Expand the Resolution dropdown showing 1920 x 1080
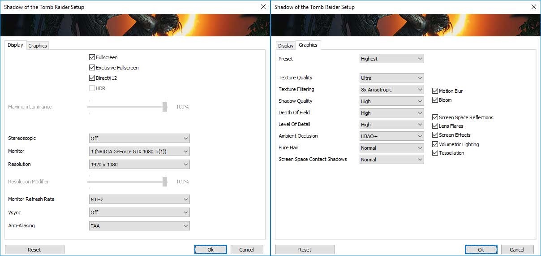541x256 pixels. tap(139, 165)
